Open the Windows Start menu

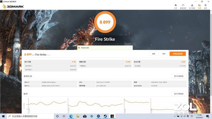tap(3, 116)
